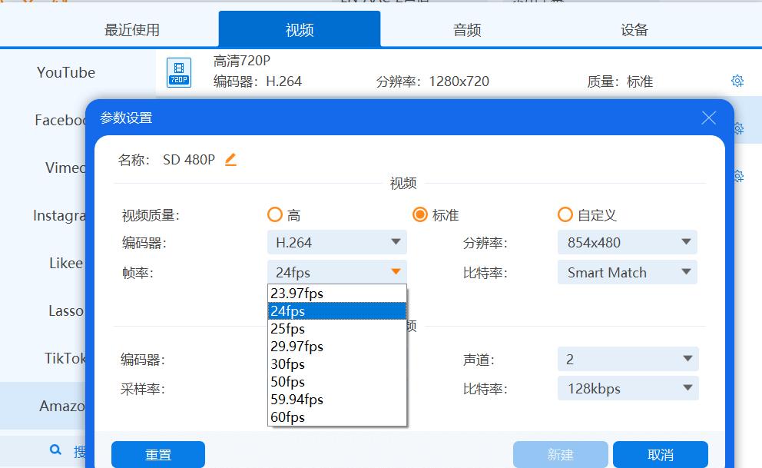Open settings gear for the 高清720P preset
The width and height of the screenshot is (762, 468).
click(x=737, y=80)
